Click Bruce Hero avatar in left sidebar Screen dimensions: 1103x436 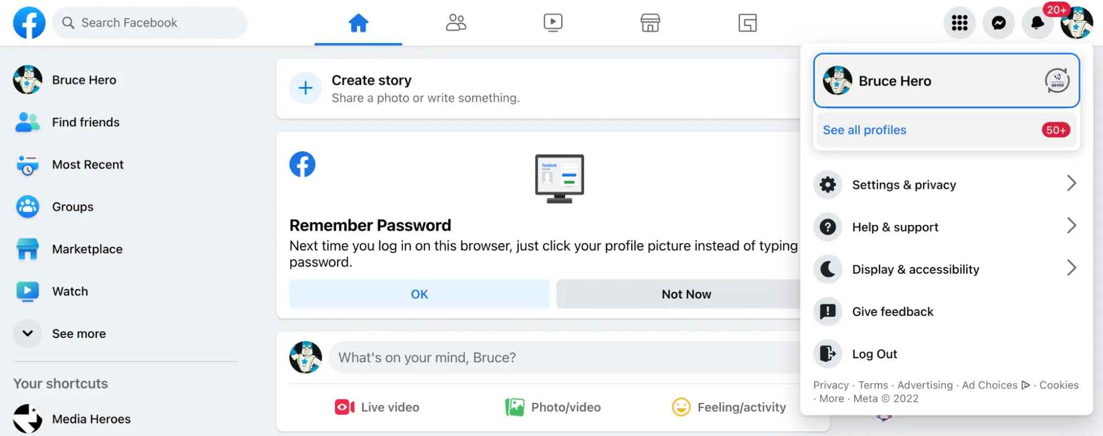(28, 80)
